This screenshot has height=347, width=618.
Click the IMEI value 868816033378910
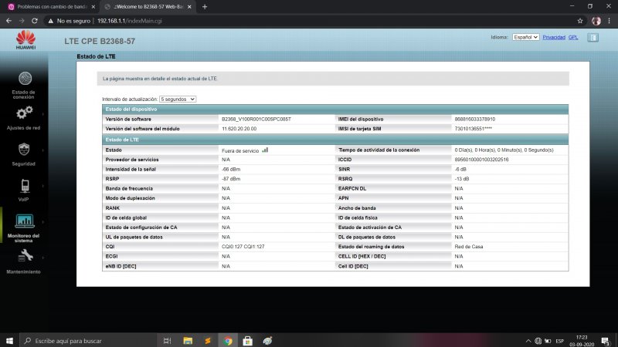(x=474, y=119)
